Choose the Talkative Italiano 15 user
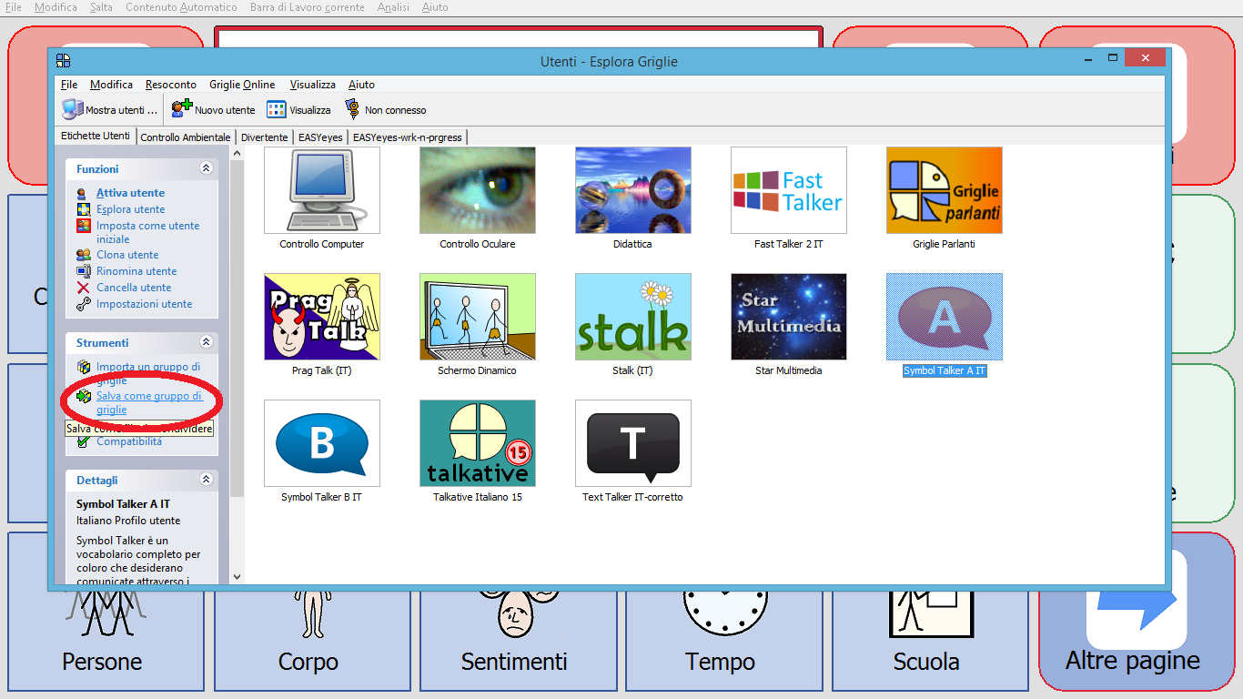Screen dimensions: 1243x699 coord(478,443)
